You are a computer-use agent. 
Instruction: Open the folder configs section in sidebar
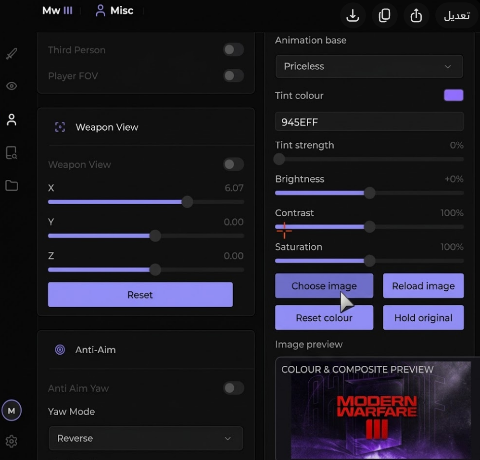(12, 186)
